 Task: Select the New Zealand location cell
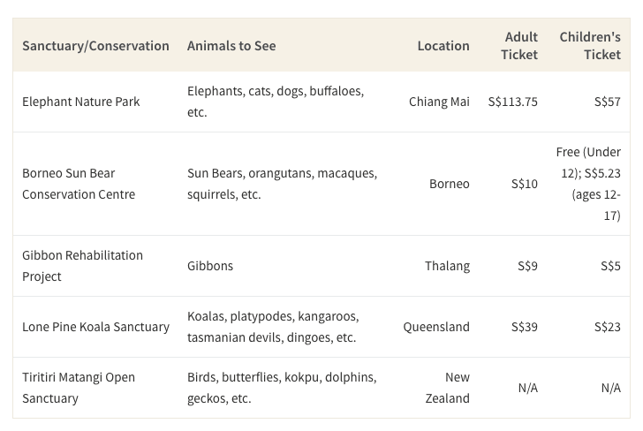pyautogui.click(x=448, y=388)
